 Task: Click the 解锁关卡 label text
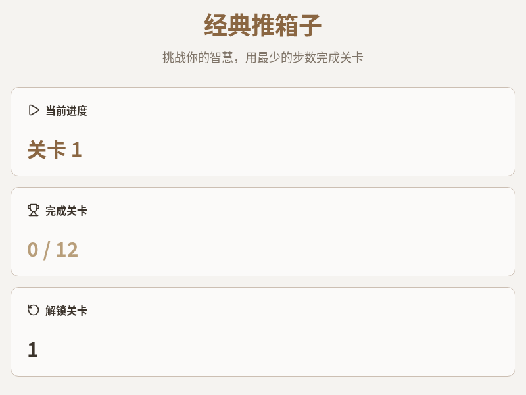(66, 311)
